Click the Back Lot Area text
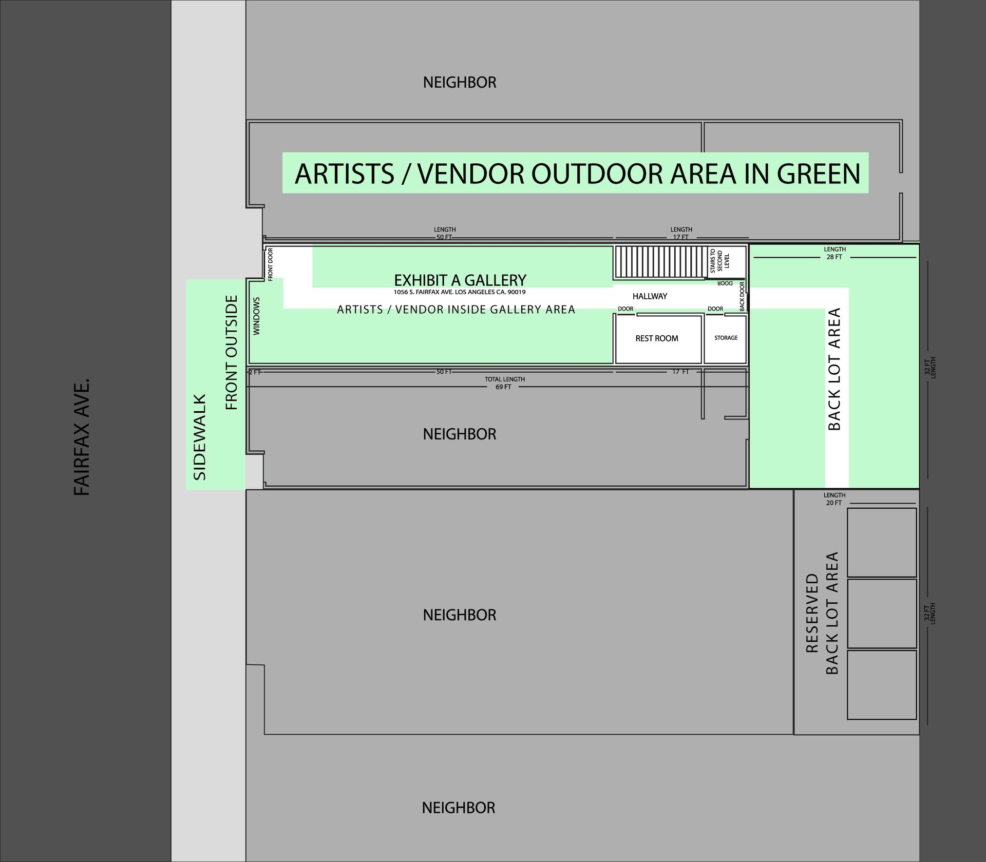The image size is (986, 862). click(x=835, y=369)
